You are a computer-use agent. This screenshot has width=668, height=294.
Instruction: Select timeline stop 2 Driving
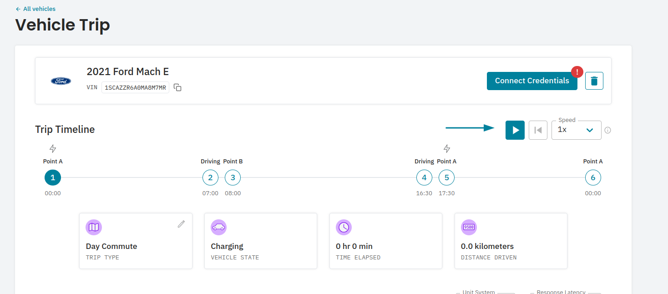[210, 177]
